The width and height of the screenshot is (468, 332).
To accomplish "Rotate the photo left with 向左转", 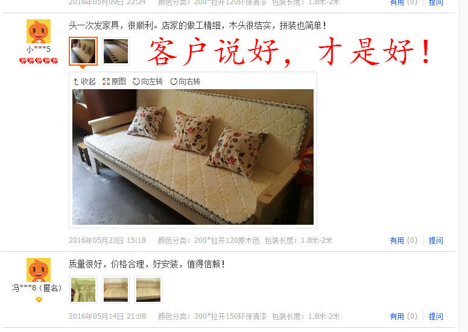I will [x=148, y=81].
